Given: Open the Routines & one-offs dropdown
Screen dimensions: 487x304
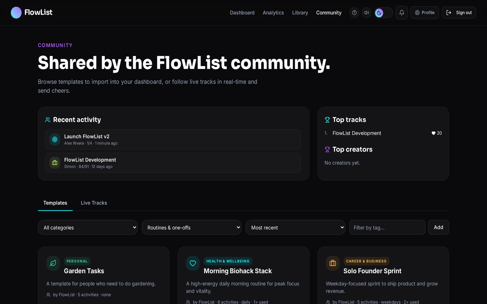Looking at the screenshot, I should (x=191, y=227).
